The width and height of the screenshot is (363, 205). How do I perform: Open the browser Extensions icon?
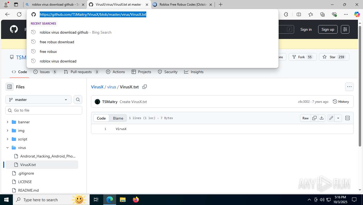pos(286,14)
